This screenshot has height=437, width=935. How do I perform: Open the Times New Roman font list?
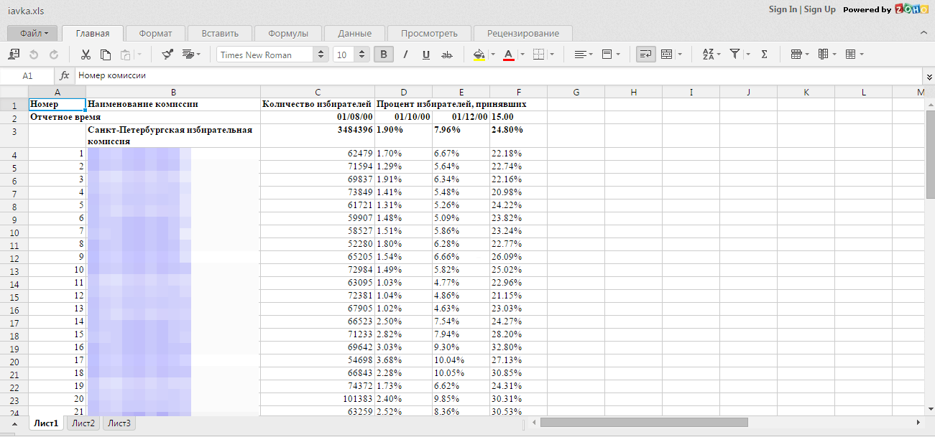272,55
